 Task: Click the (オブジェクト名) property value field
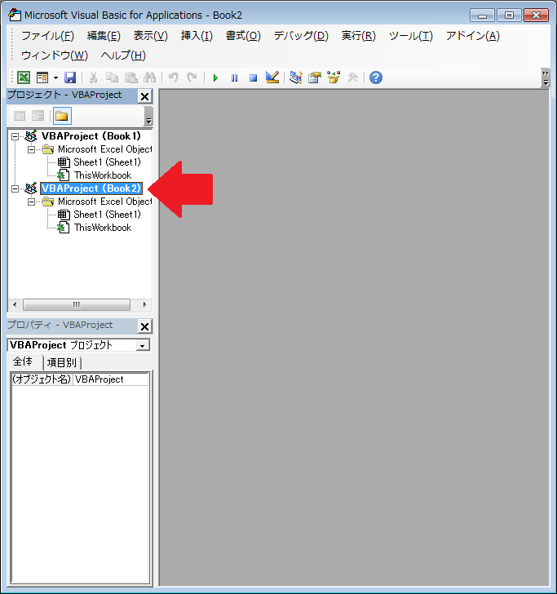click(110, 379)
